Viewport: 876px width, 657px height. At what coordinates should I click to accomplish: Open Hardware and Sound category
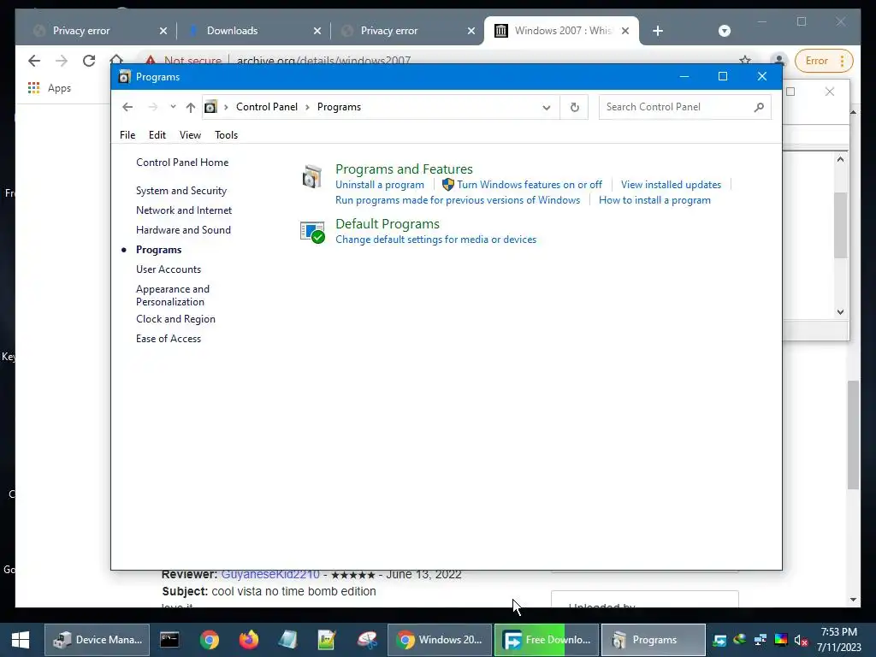tap(183, 229)
